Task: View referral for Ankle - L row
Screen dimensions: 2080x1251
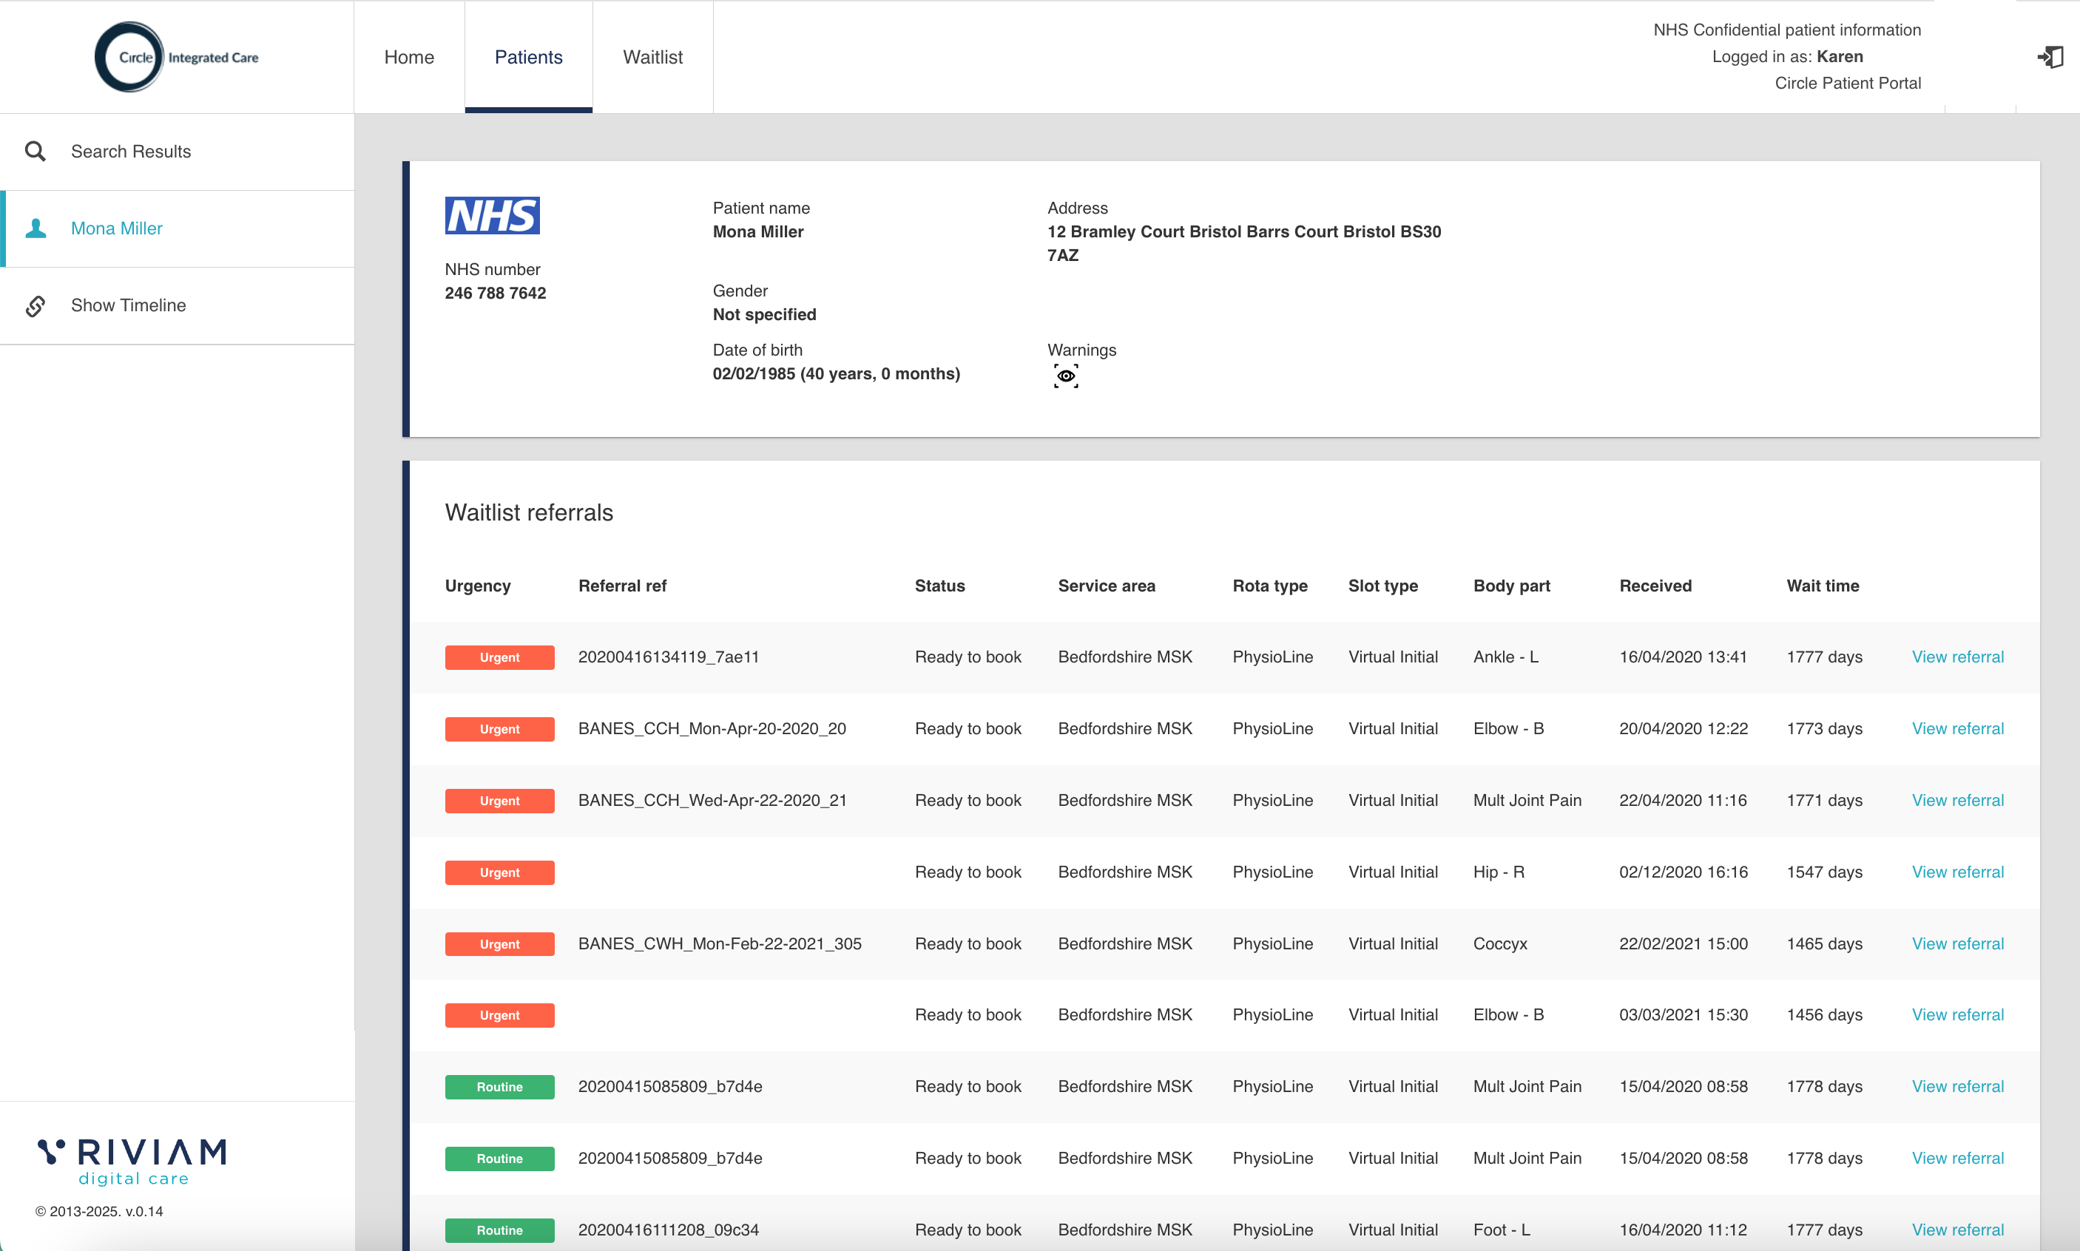Action: click(1957, 657)
